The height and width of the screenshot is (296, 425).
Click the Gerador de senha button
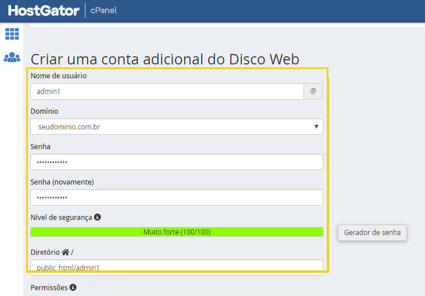[x=372, y=232]
